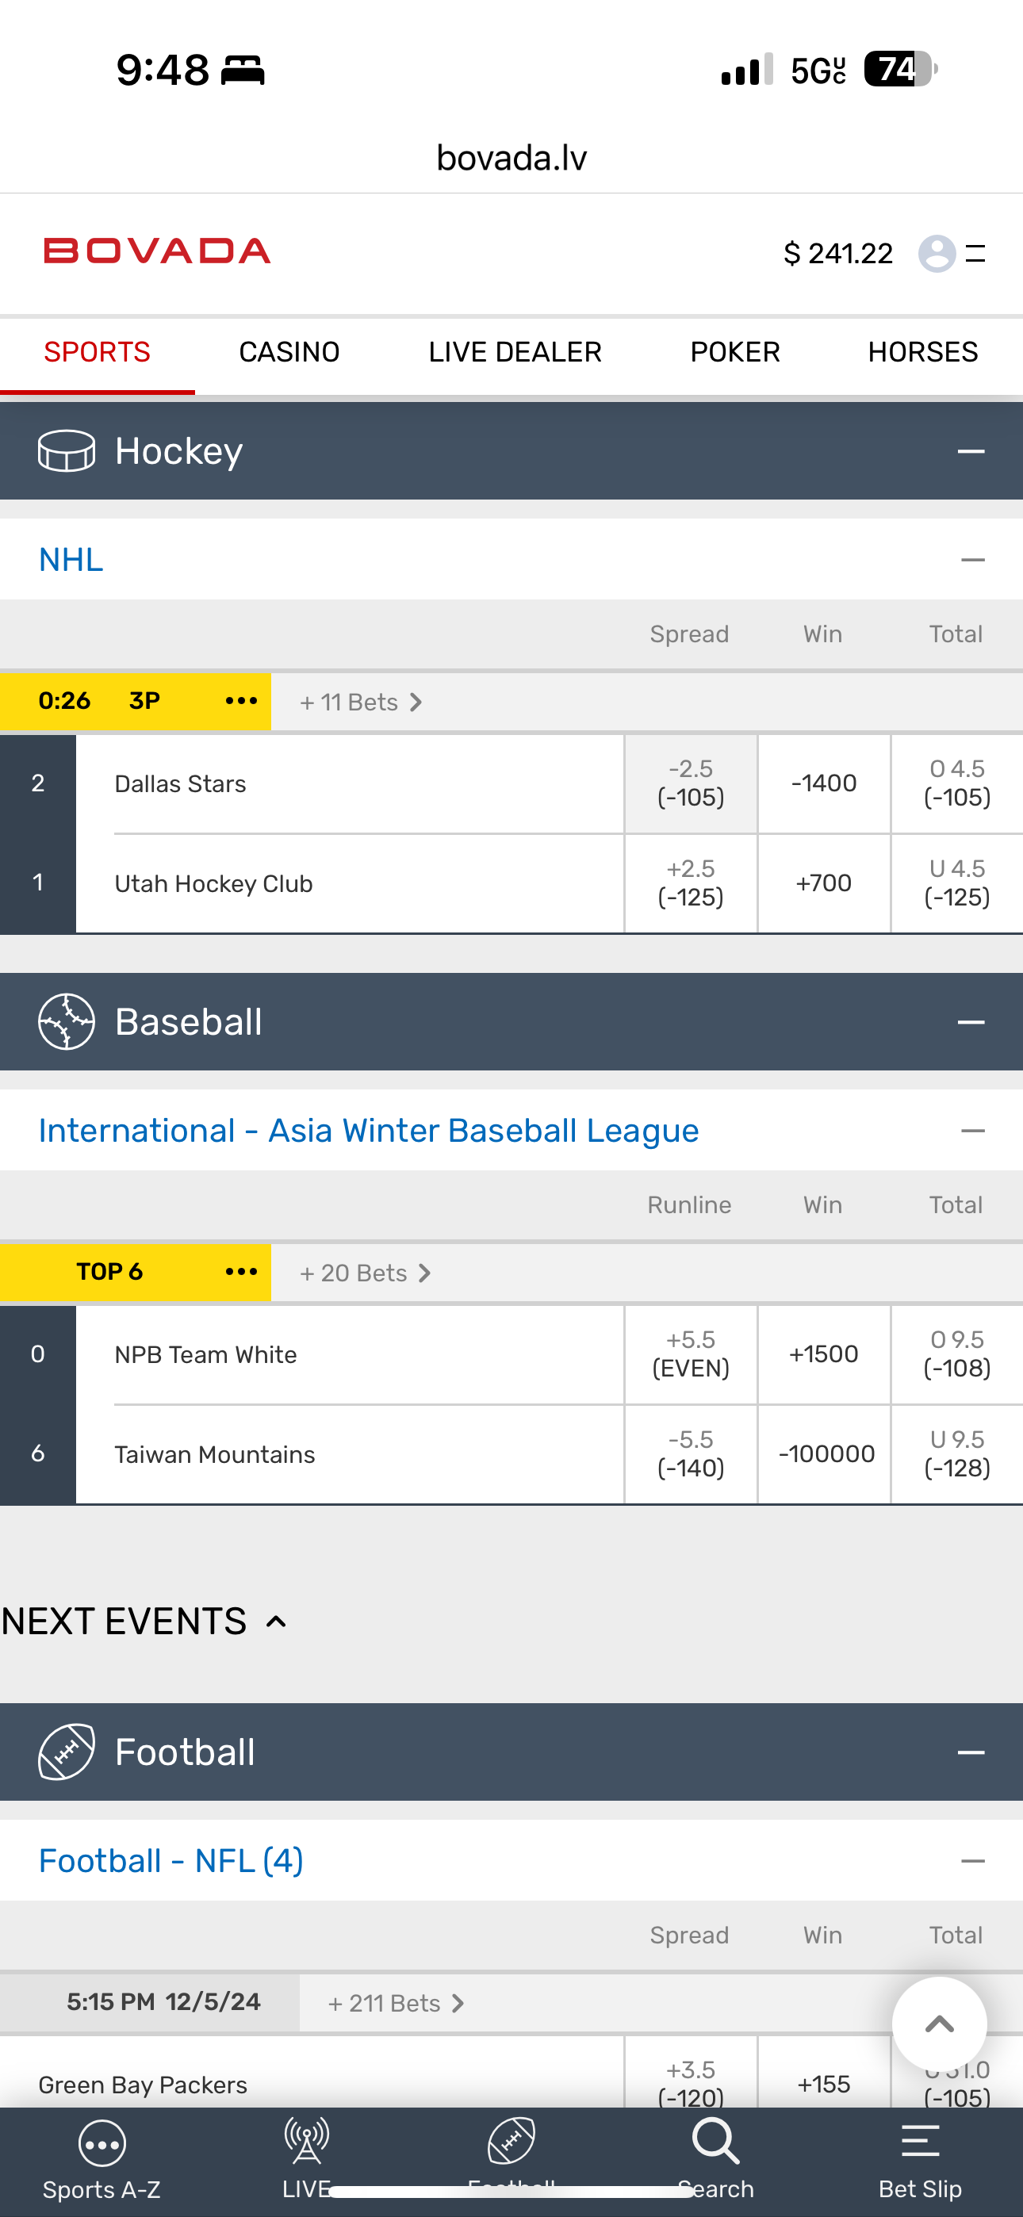Switch to the POKER tab

(734, 352)
